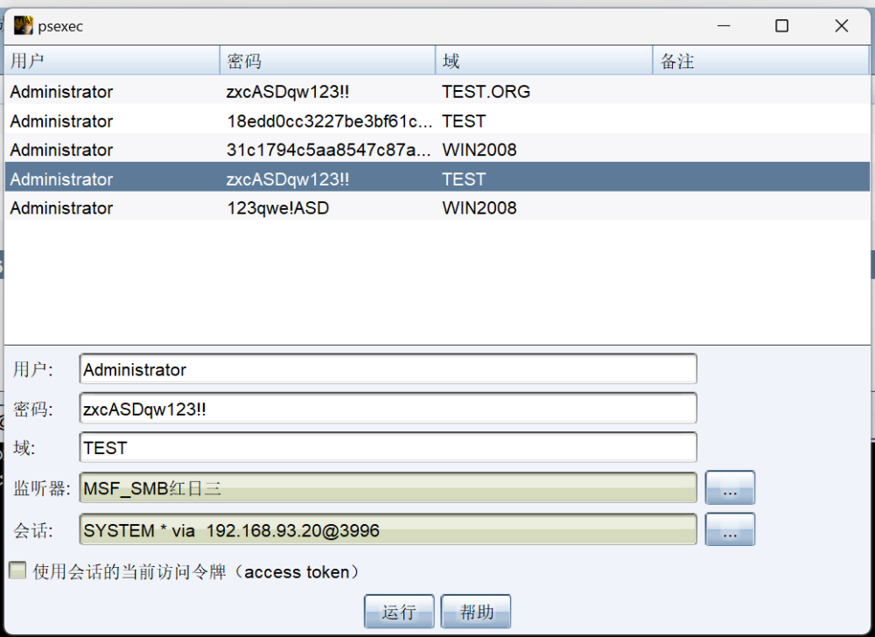
Task: Click into the 域 text field
Action: click(x=388, y=448)
